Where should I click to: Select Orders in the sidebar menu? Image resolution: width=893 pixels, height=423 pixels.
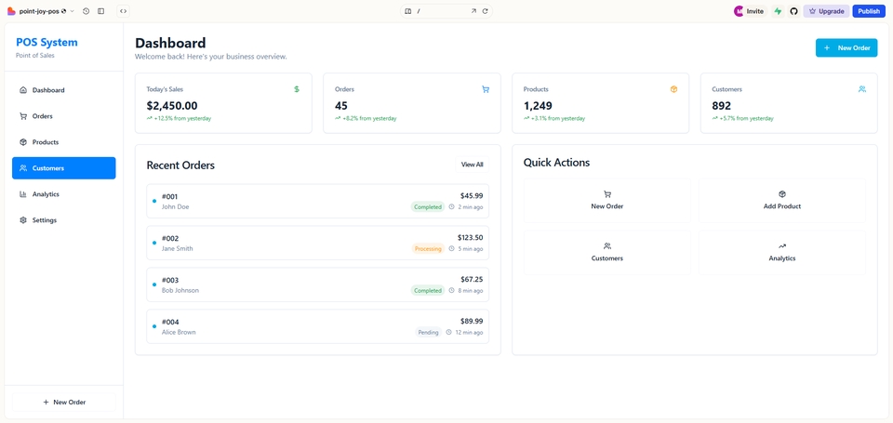(x=43, y=116)
